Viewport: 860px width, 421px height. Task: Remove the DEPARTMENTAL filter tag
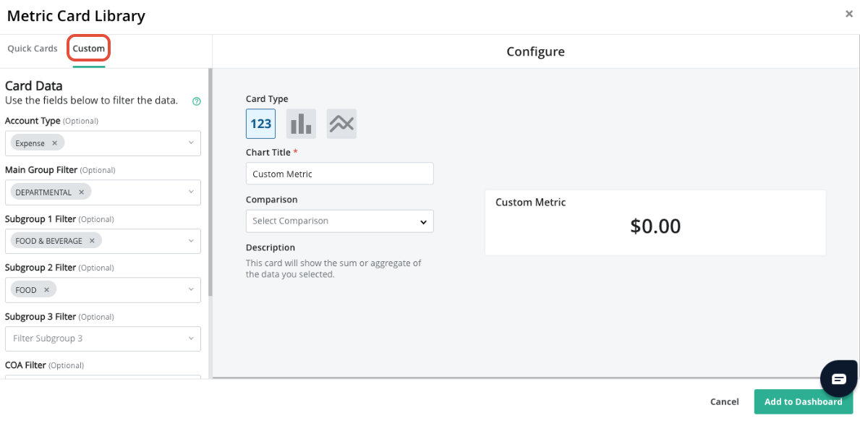coord(81,192)
